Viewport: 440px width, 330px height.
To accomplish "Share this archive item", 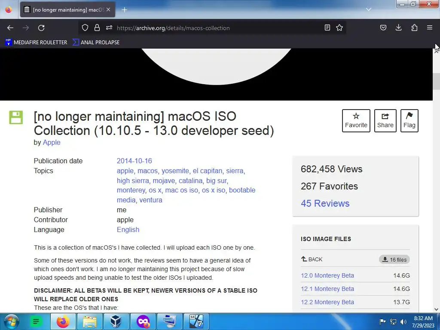I will pyautogui.click(x=385, y=121).
